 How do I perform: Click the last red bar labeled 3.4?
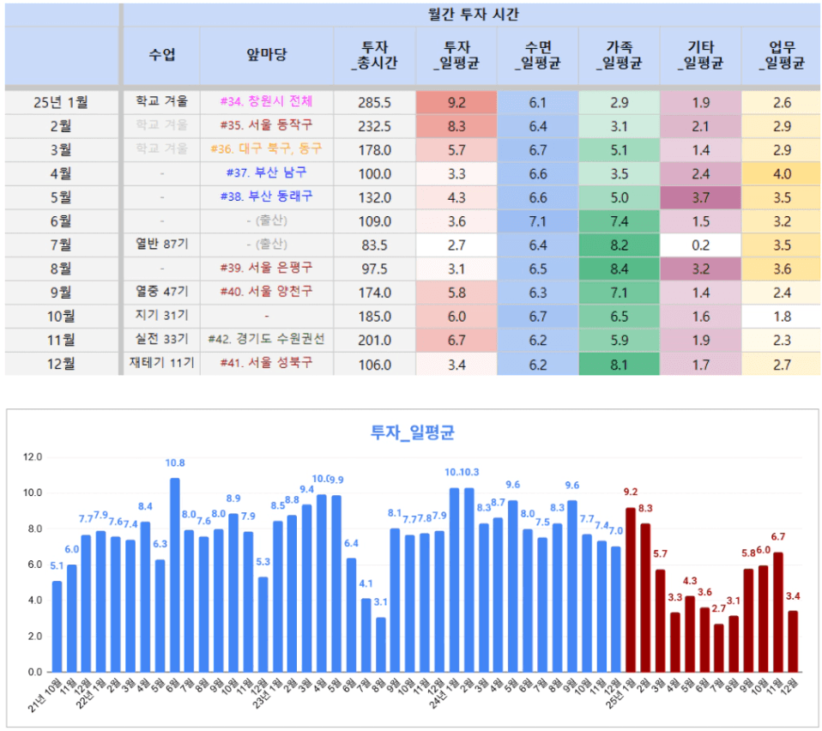point(793,642)
